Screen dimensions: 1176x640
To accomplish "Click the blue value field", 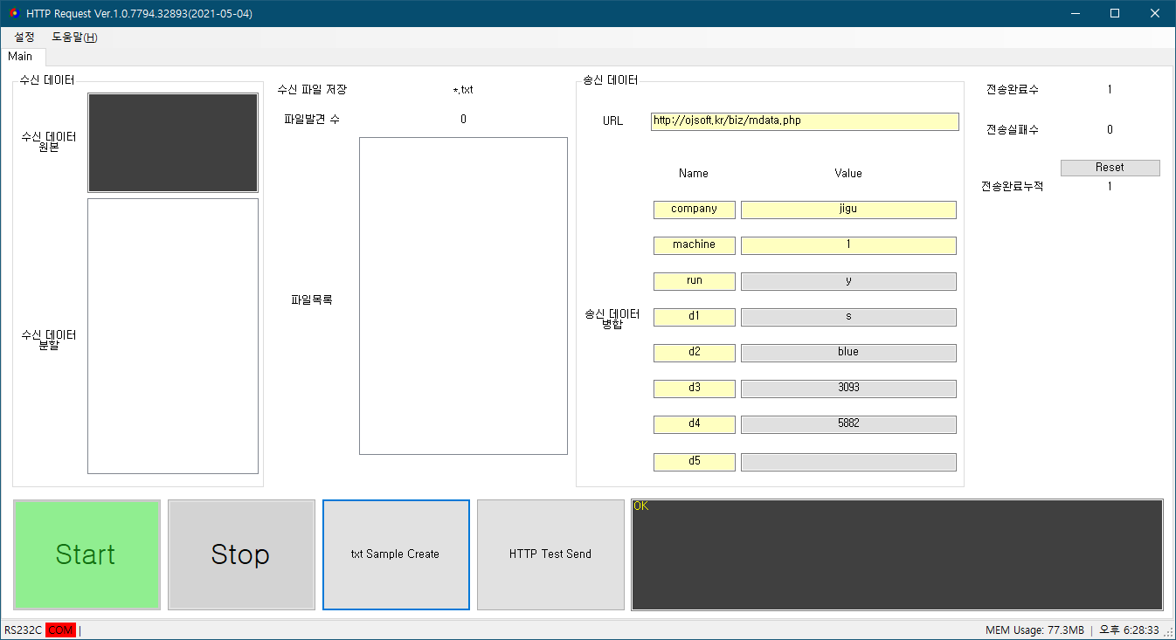I will 848,353.
